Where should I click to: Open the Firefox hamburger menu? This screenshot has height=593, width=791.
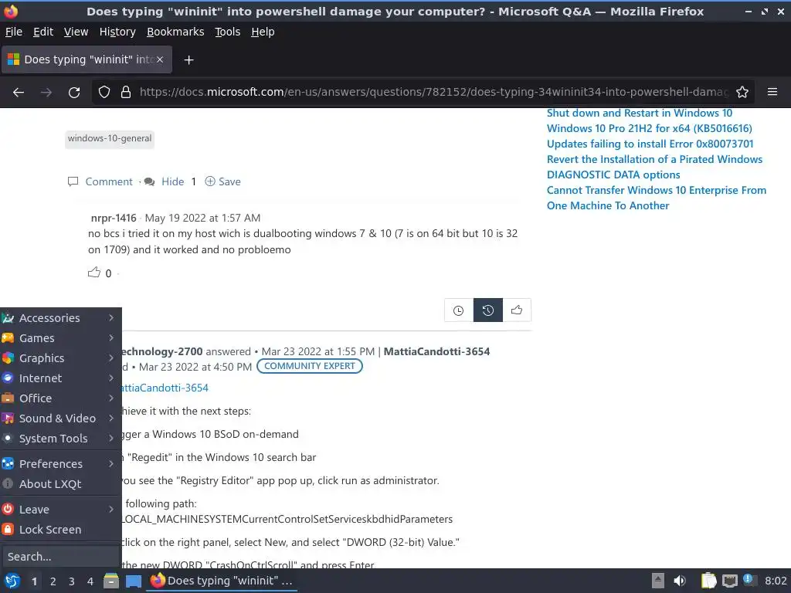point(772,92)
